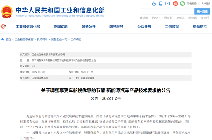This screenshot has width=212, height=140.
Task: Go to 首页 in the breadcrumb
Action: (x=8, y=40)
